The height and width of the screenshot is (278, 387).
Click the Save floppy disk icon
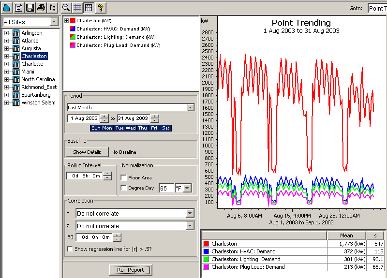30,8
